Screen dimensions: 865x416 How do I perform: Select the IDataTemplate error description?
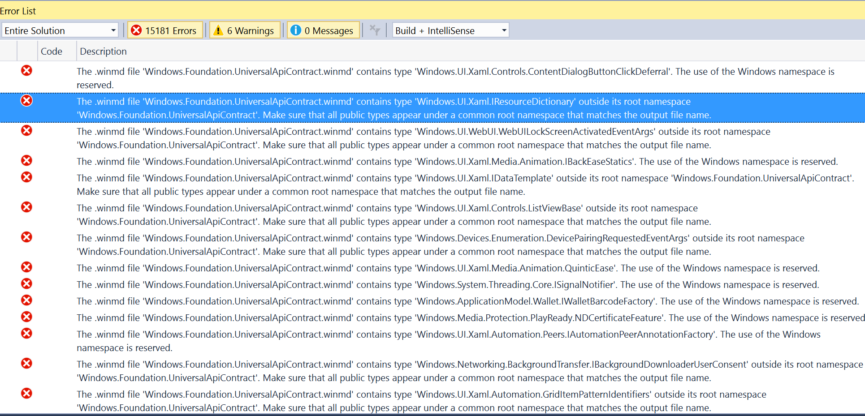466,184
